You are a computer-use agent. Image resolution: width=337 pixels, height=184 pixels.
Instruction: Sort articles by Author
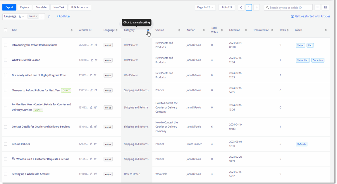click(x=204, y=30)
